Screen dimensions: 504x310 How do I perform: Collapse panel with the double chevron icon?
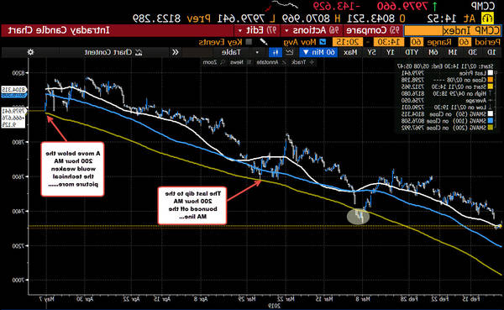point(176,52)
